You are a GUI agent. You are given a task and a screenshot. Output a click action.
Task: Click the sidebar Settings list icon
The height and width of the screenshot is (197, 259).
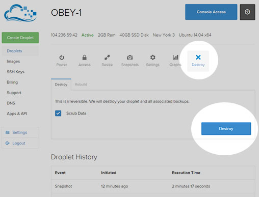[x=8, y=132]
